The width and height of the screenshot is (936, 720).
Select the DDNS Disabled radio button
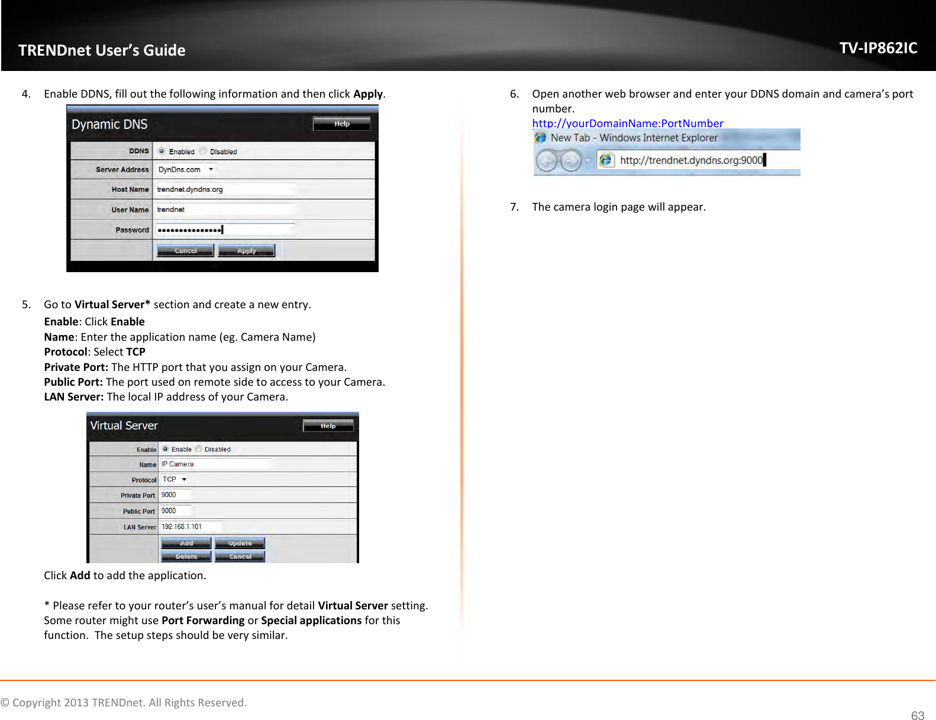203,151
